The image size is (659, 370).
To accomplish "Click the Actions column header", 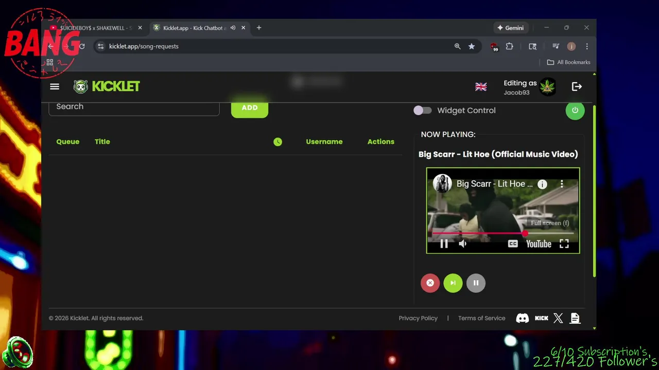I will click(x=381, y=142).
